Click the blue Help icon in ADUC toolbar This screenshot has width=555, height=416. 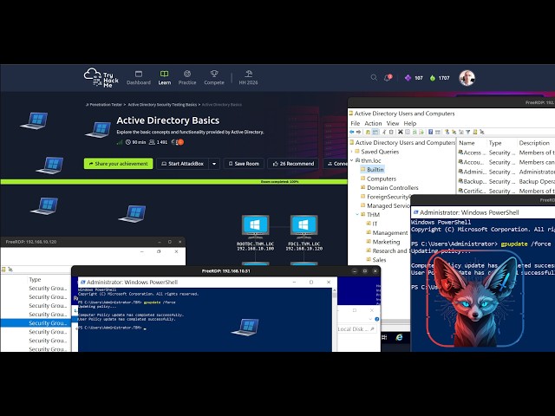[x=430, y=132]
